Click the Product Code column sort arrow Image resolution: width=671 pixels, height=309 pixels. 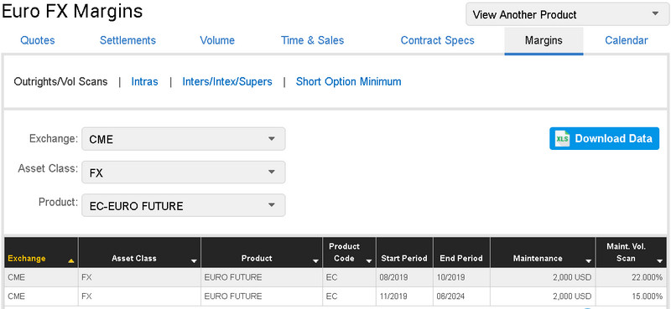coord(369,260)
